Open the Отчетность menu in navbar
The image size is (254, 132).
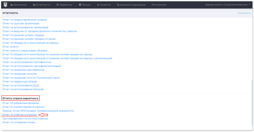(42, 5)
